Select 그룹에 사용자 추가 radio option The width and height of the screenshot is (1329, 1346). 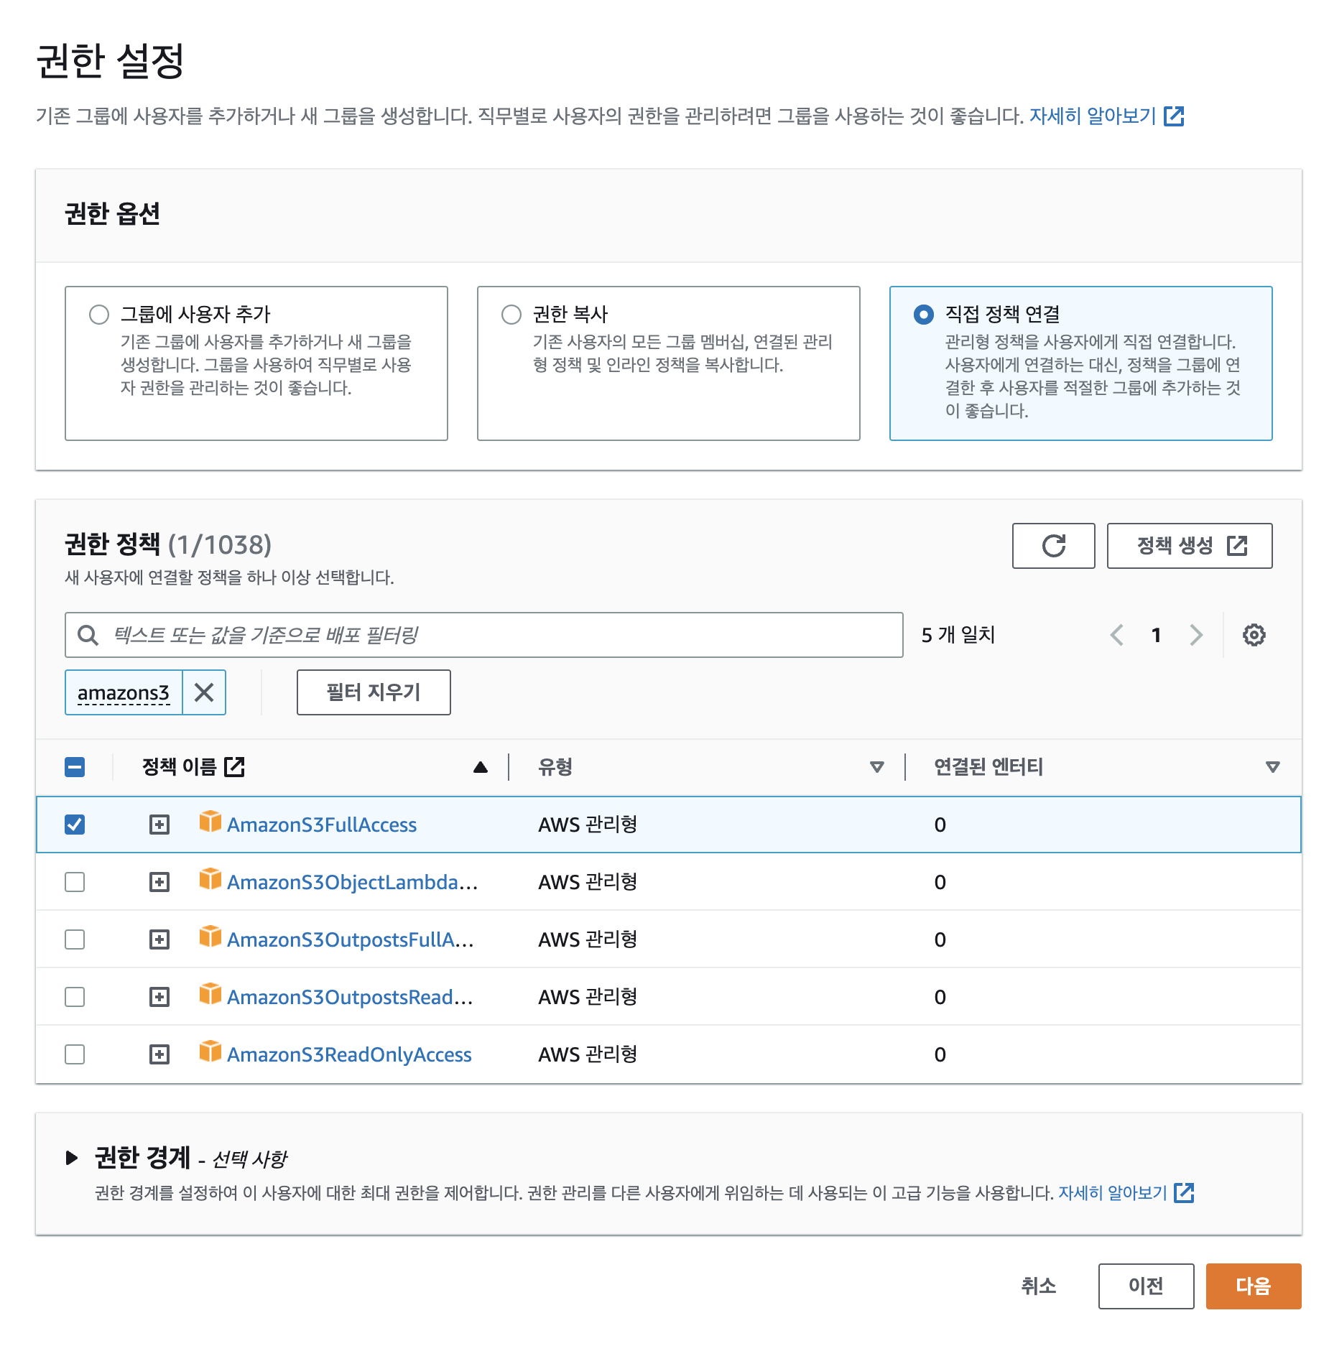pos(99,315)
